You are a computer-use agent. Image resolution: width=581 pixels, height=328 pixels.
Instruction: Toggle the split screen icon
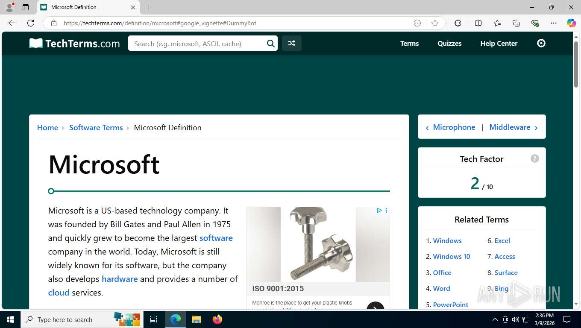(x=478, y=23)
